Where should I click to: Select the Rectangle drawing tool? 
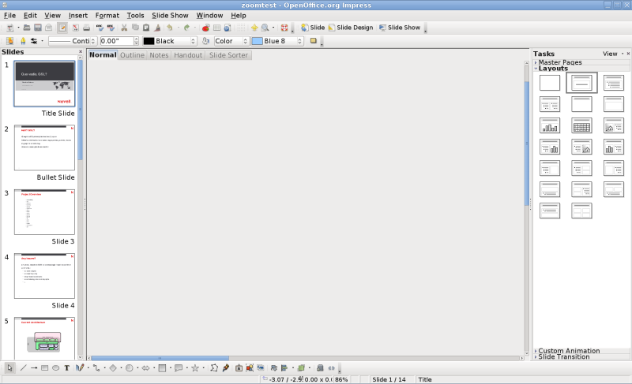click(45, 367)
